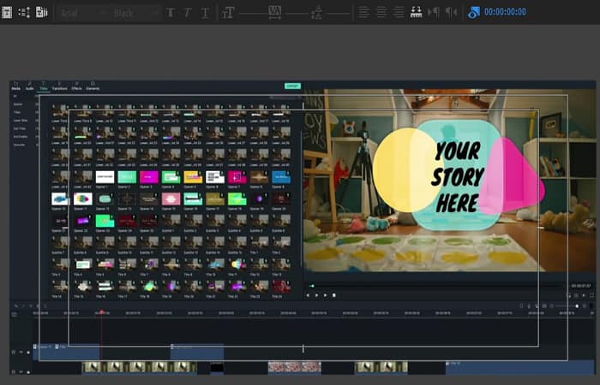600x385 pixels.
Task: Click the red playhead marker on timeline
Action: pyautogui.click(x=101, y=312)
